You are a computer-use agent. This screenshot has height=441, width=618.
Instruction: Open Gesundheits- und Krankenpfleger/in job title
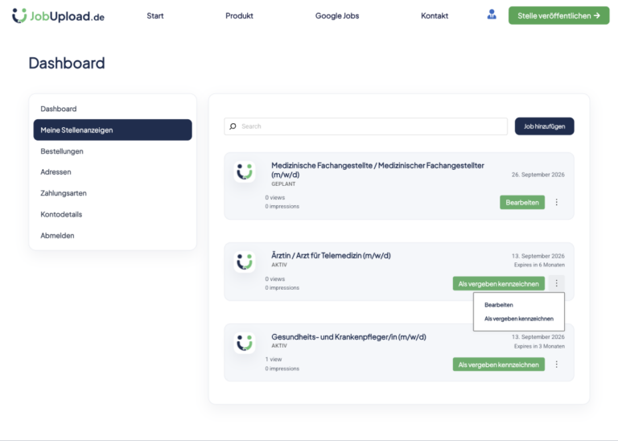click(x=348, y=337)
